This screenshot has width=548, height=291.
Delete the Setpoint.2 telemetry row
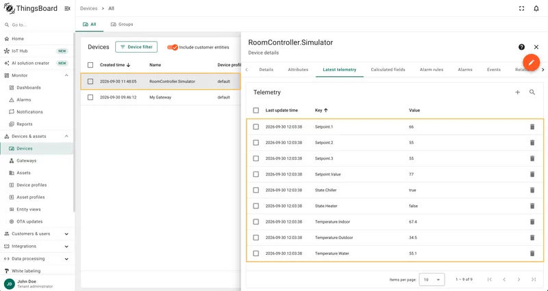(532, 143)
